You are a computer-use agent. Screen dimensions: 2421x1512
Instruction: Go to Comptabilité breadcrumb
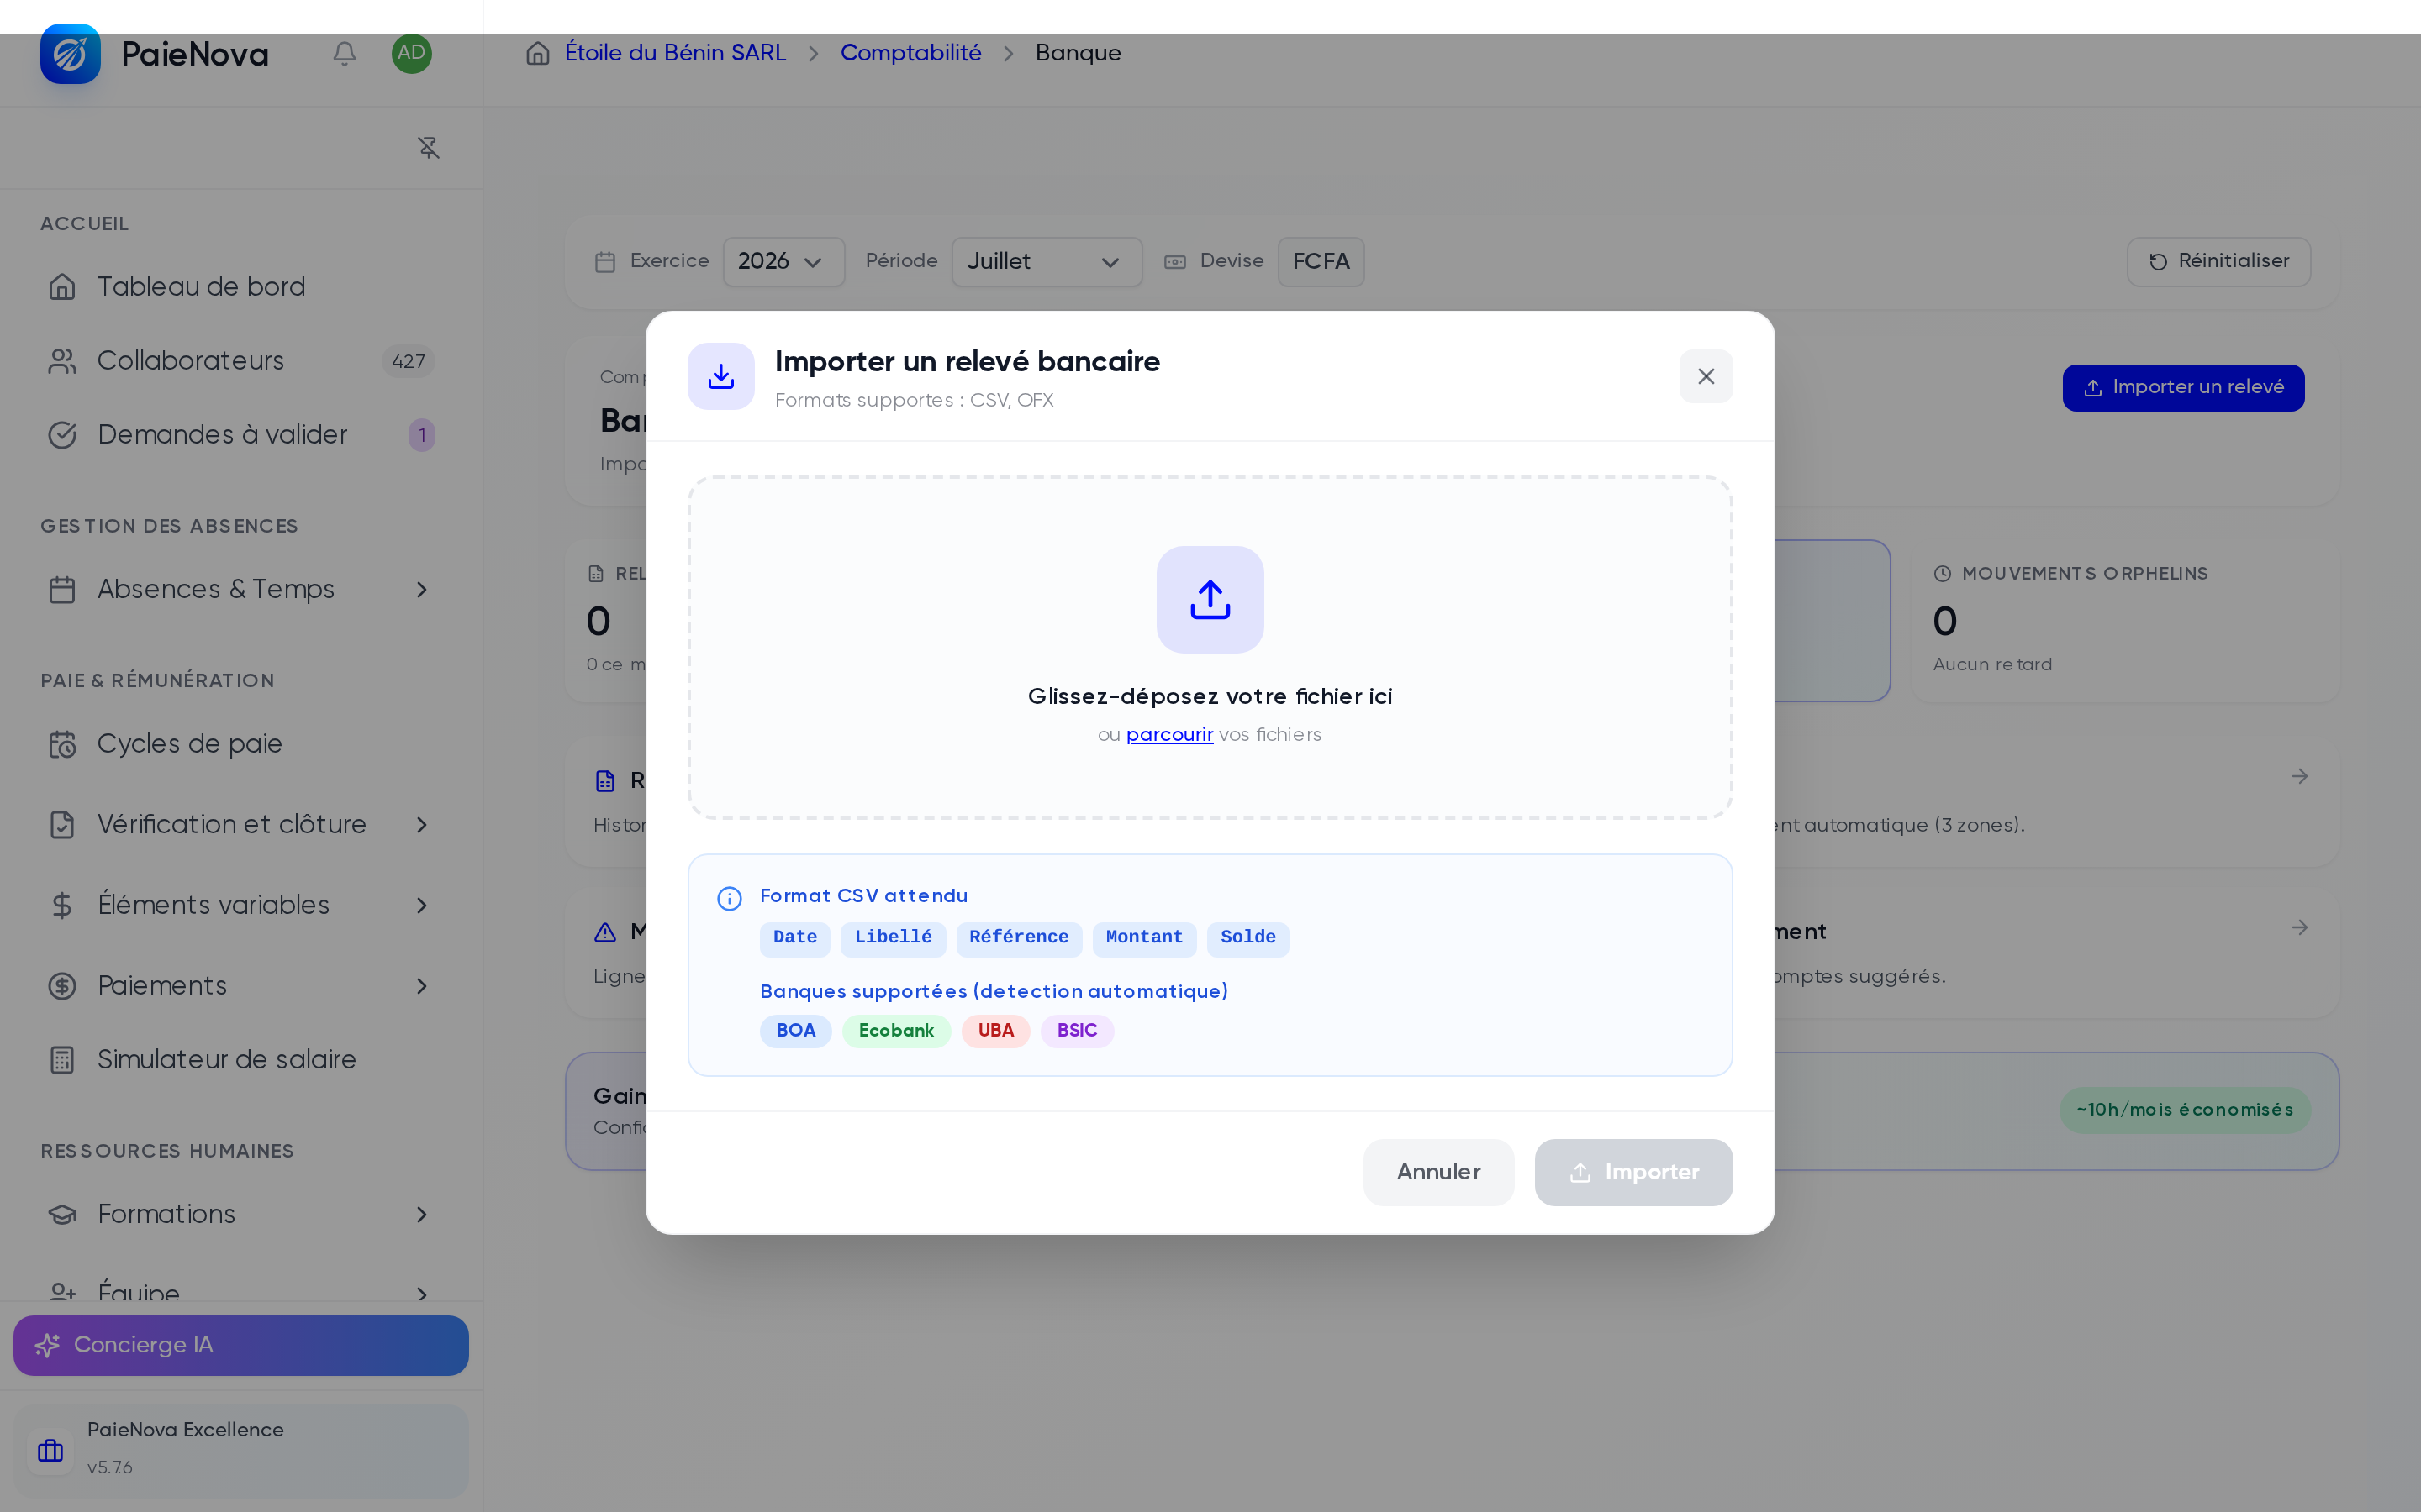pyautogui.click(x=910, y=53)
